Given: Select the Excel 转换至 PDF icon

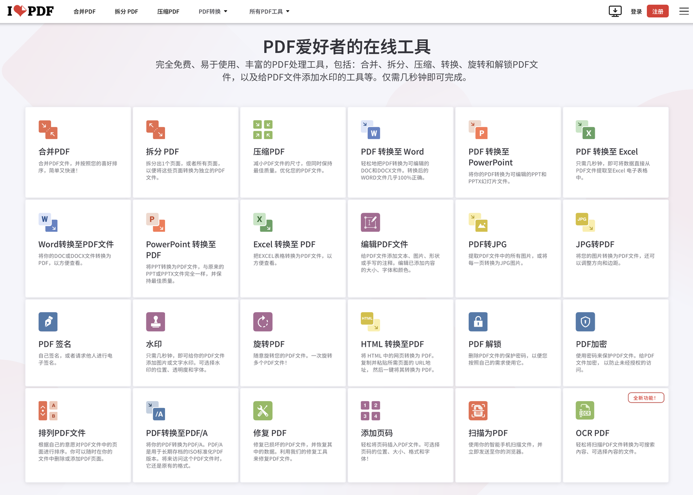Looking at the screenshot, I should click(263, 222).
